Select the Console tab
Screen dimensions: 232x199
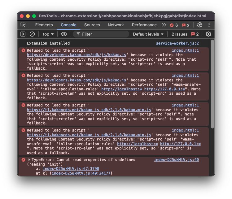point(68,25)
